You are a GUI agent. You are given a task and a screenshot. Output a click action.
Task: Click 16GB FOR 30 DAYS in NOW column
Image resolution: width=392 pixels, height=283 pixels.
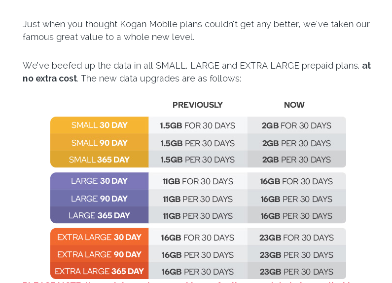296,181
